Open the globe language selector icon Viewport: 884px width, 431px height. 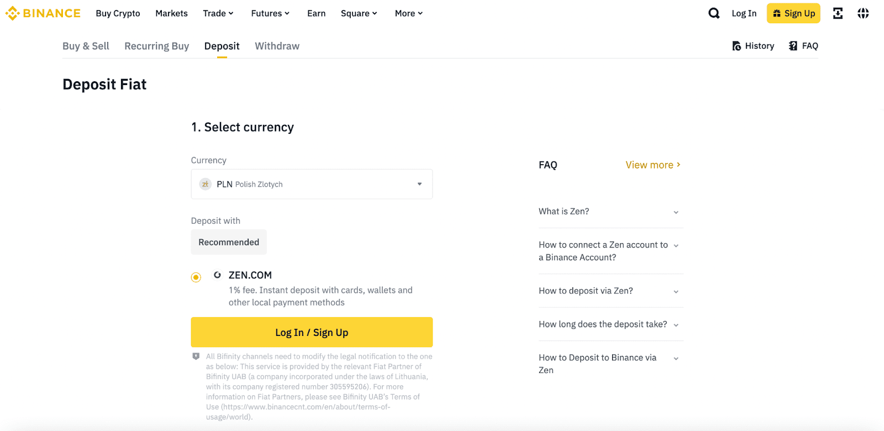point(863,13)
